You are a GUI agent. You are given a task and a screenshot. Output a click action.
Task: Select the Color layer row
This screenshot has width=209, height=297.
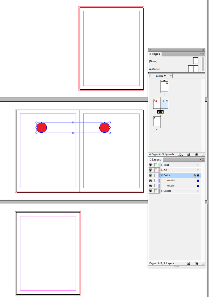coord(180,175)
